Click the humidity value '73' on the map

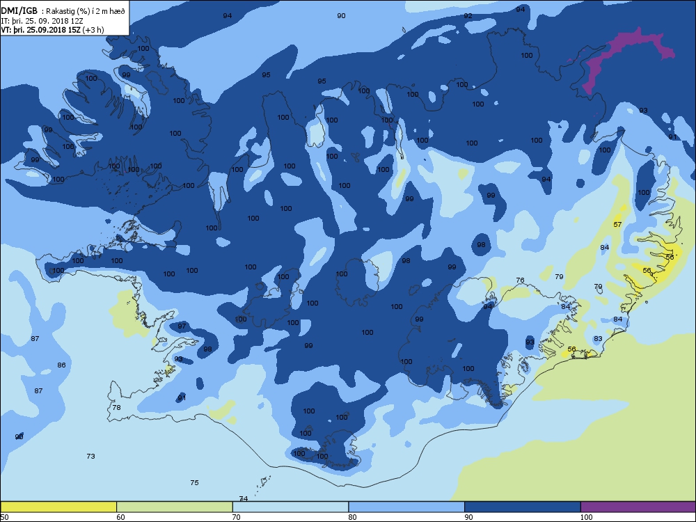[90, 456]
